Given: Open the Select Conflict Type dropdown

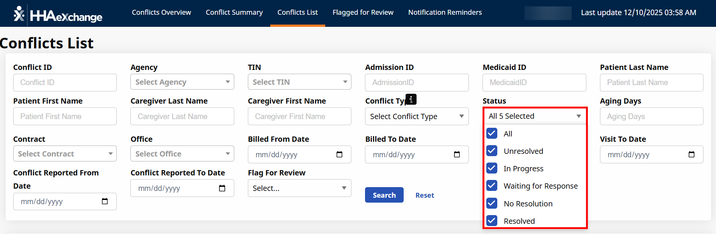Looking at the screenshot, I should click(x=417, y=116).
